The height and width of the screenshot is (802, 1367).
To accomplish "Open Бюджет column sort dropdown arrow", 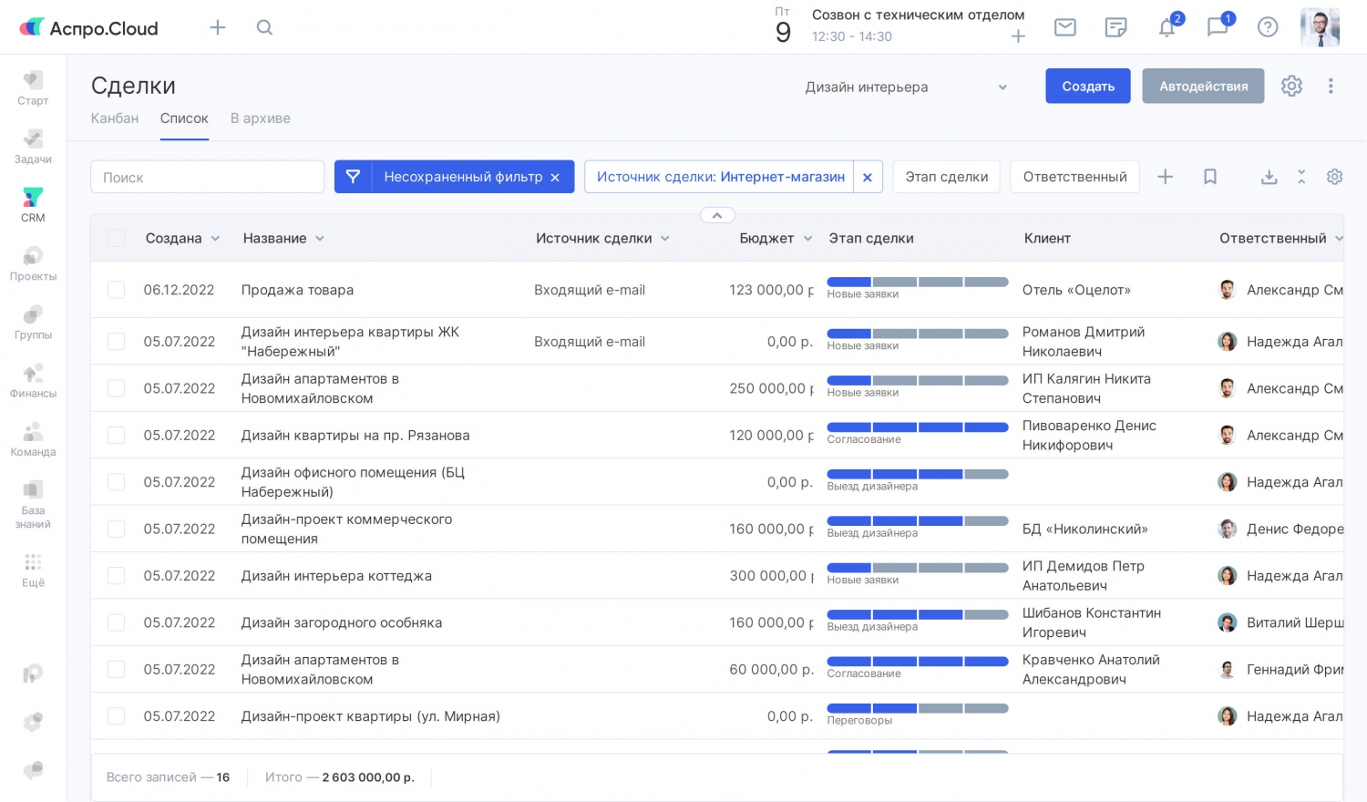I will pos(807,239).
